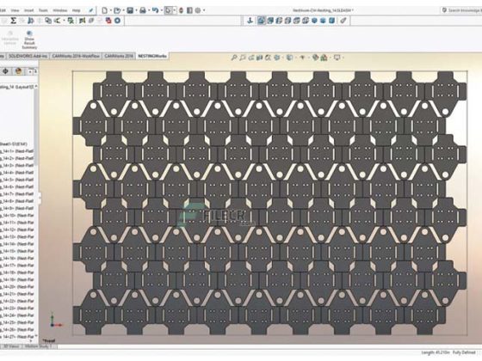Click the Sigma equations icon
Screen dimensions: 482x361
(x=13, y=21)
